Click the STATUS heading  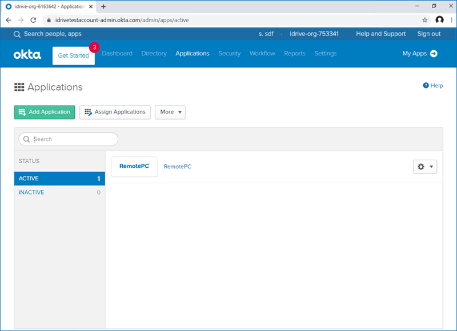coord(29,161)
